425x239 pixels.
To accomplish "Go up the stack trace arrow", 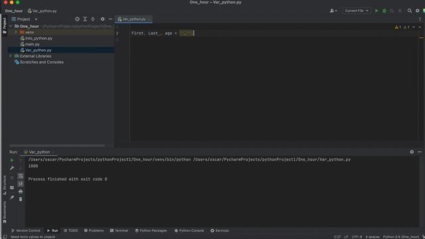I will click(21, 161).
